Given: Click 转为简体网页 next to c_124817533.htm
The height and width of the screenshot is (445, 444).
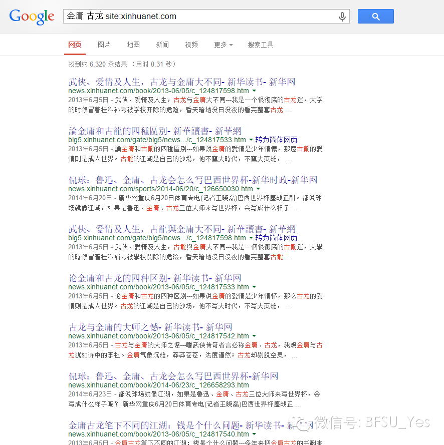Looking at the screenshot, I should (276, 140).
